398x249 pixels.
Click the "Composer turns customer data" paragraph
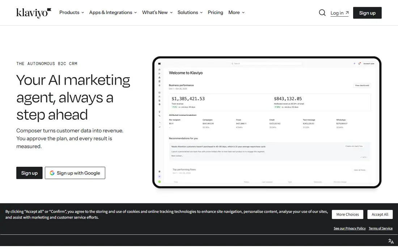[70, 138]
